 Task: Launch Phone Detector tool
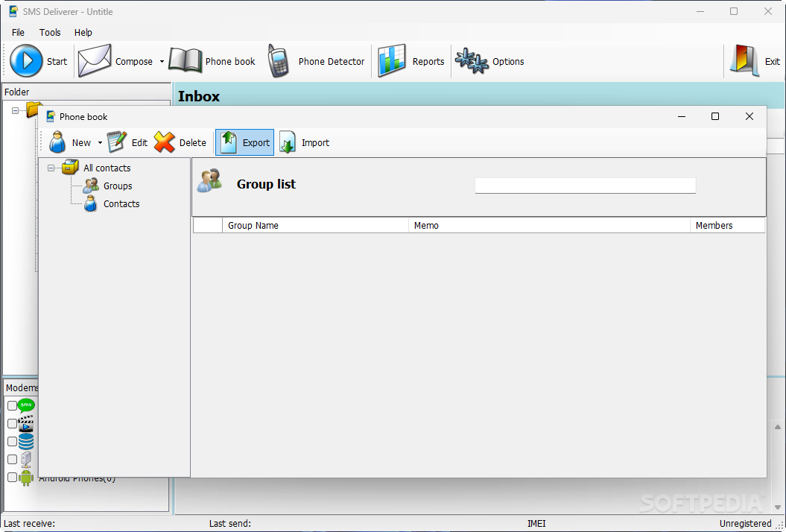click(316, 61)
